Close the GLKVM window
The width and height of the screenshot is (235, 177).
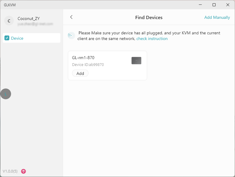coord(228,5)
